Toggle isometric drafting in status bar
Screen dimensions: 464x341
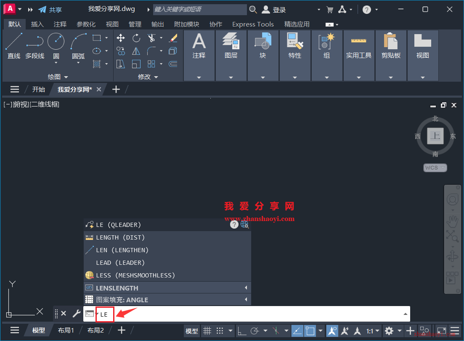[276, 330]
